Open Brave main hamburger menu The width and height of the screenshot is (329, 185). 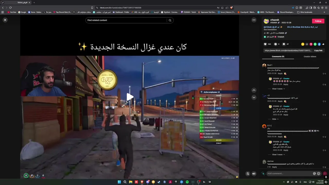(326, 8)
